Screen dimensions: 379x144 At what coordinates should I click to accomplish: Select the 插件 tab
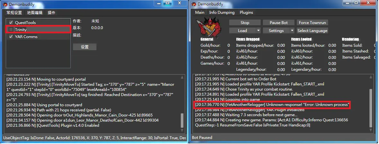pyautogui.click(x=51, y=13)
